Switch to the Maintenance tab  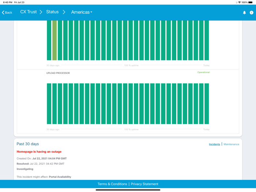click(231, 144)
